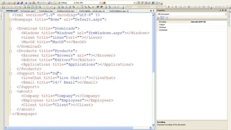Screen dimensions: 231x130
Task: Show properties by category in Properties panel
Action: (x=158, y=18)
